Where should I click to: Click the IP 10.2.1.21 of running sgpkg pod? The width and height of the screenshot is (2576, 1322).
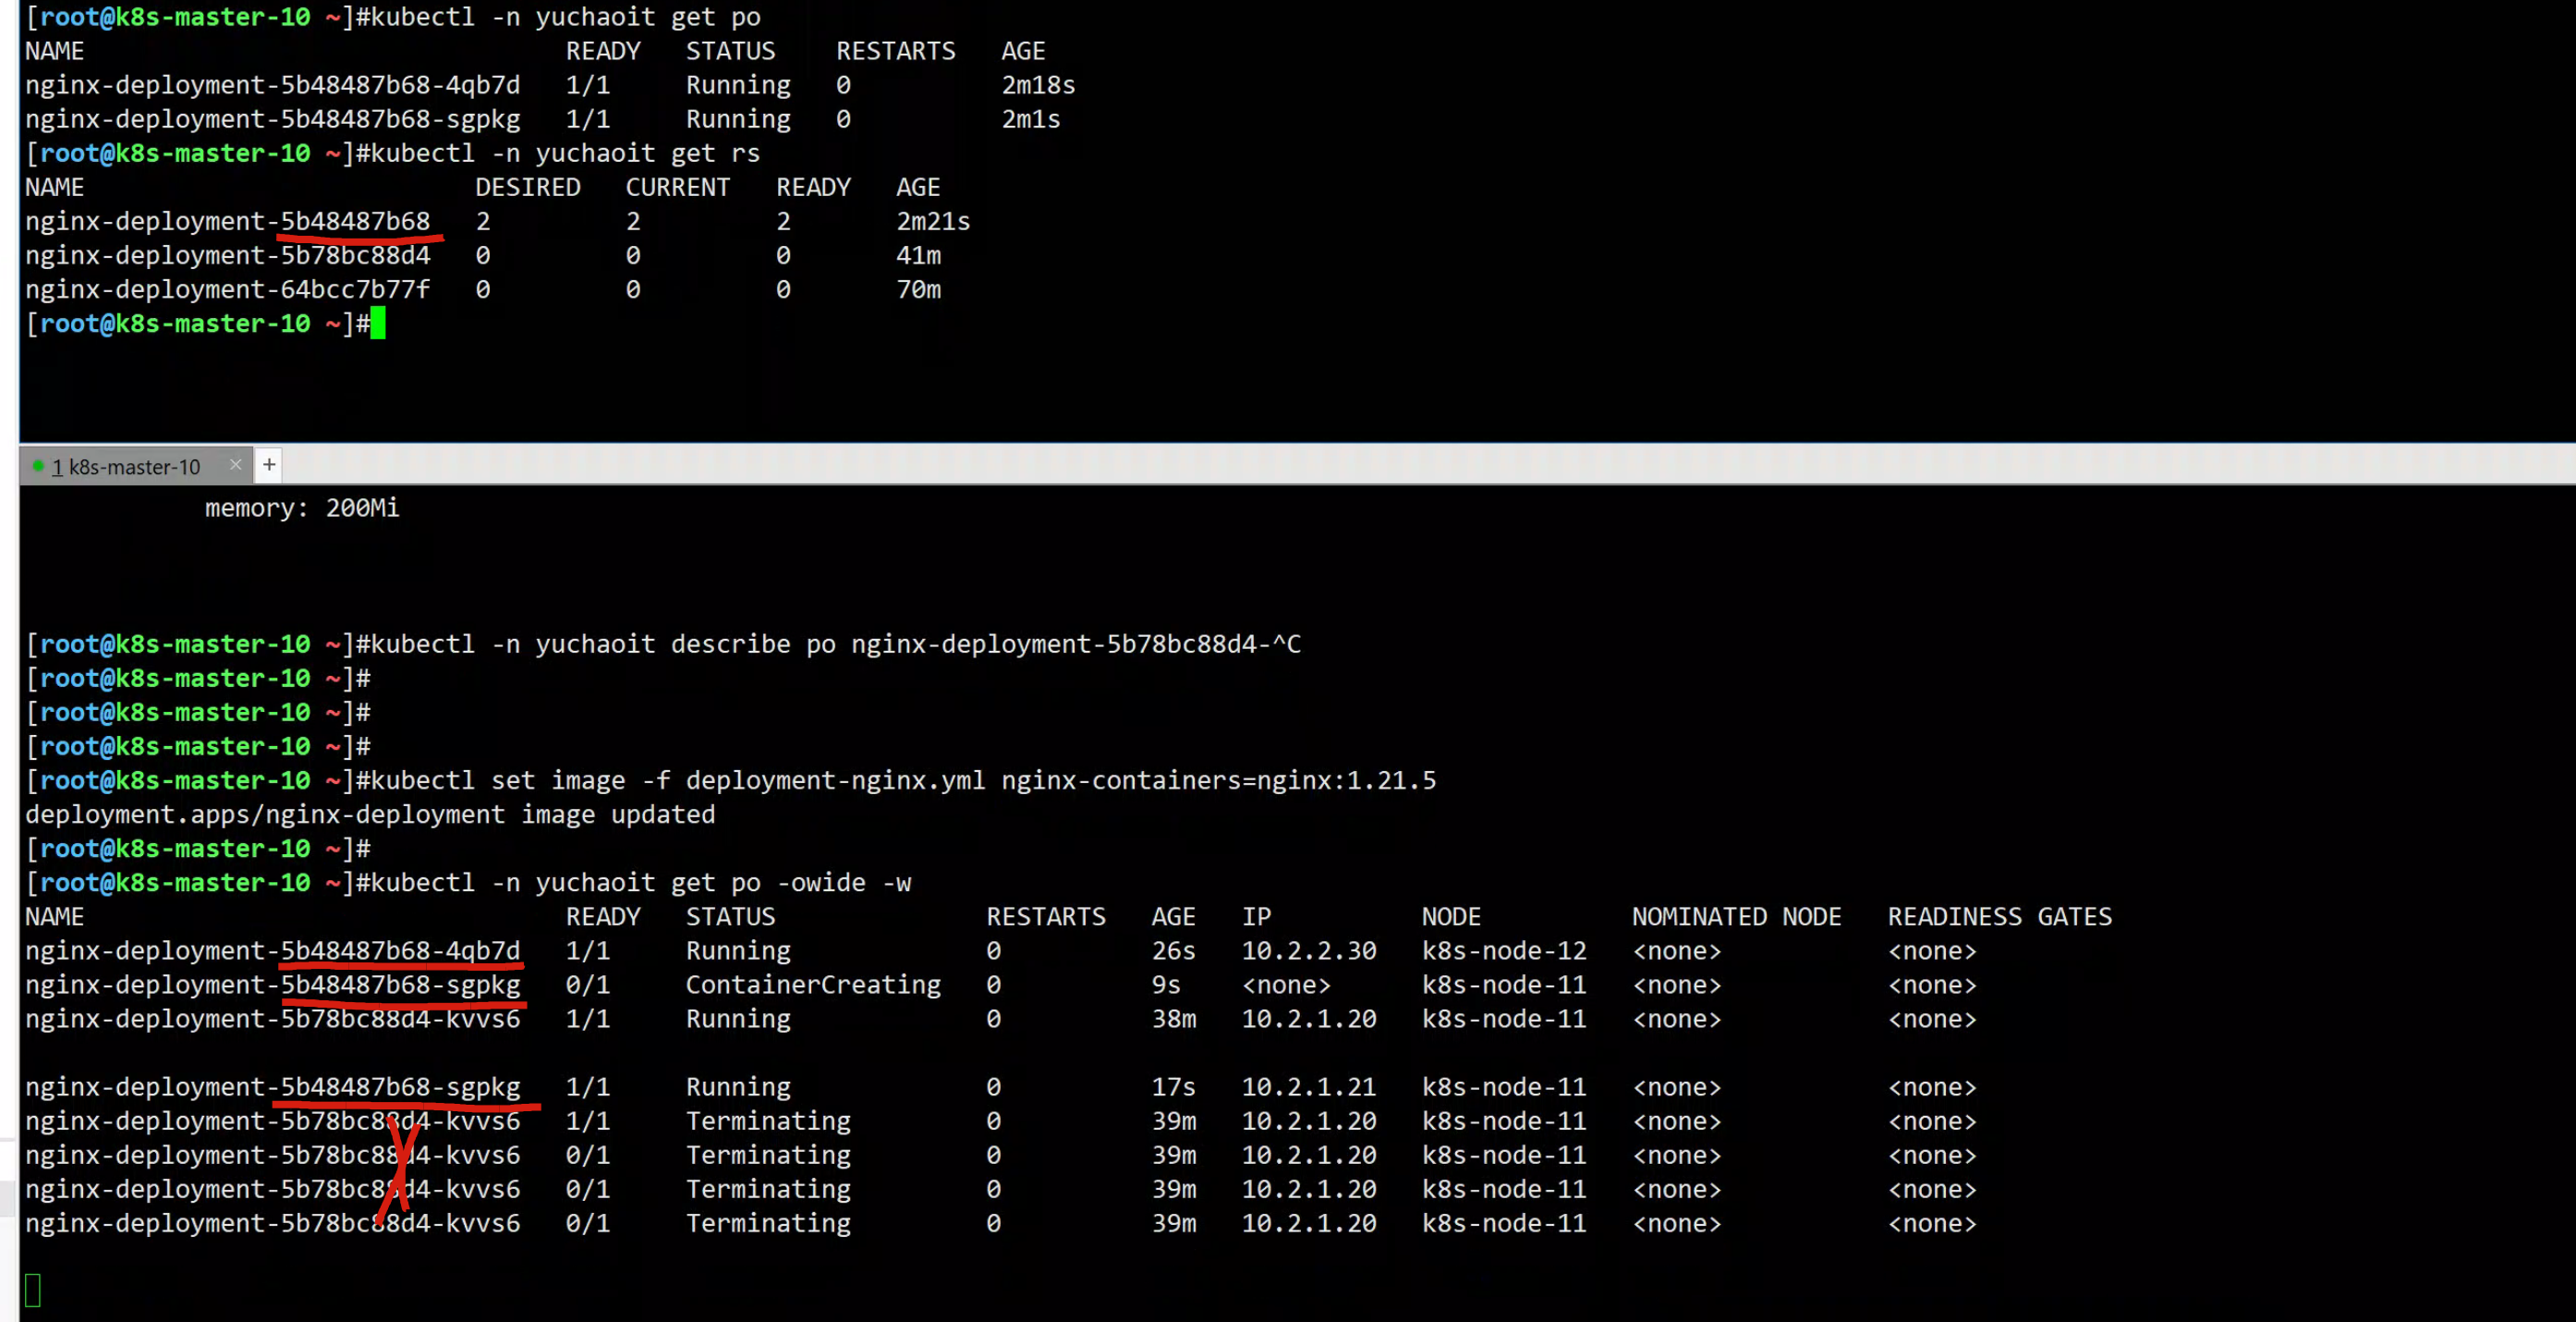point(1308,1087)
